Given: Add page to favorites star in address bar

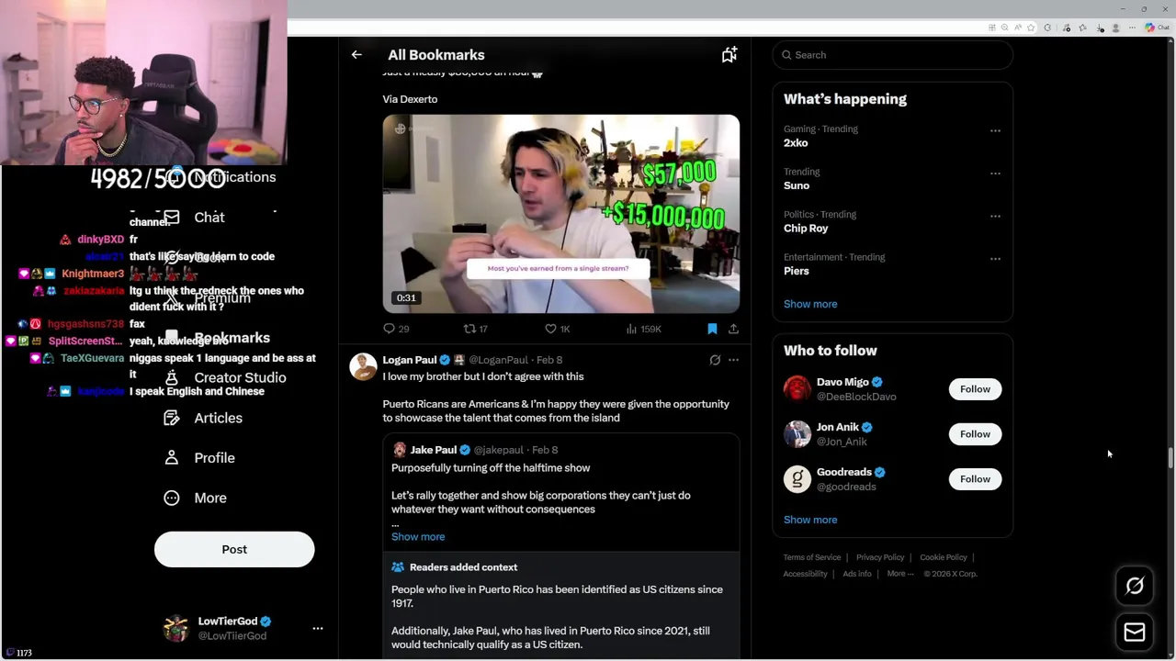Looking at the screenshot, I should pos(1031,28).
